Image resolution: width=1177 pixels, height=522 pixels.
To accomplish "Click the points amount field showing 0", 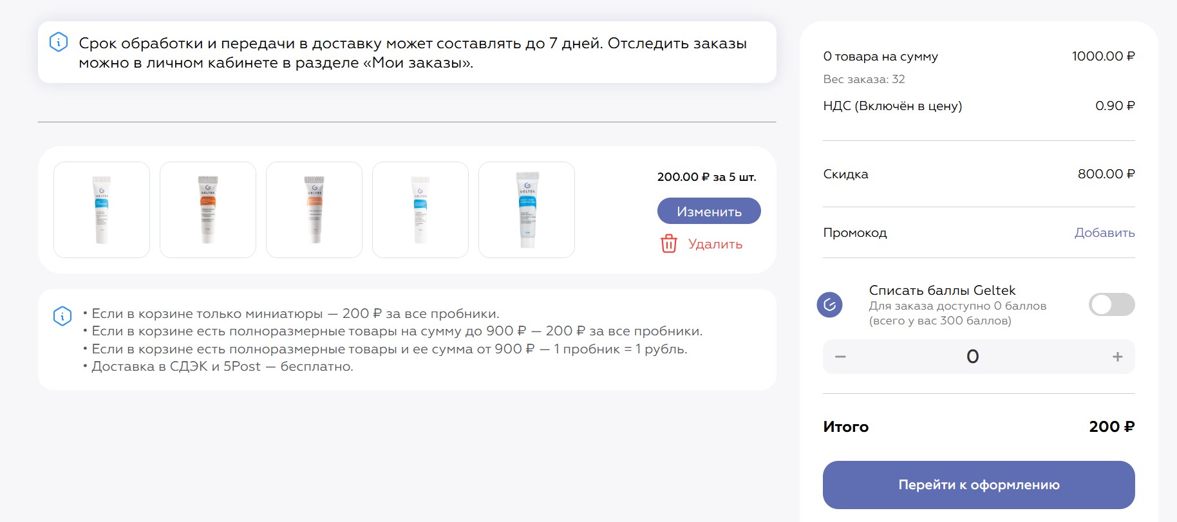I will coord(972,357).
